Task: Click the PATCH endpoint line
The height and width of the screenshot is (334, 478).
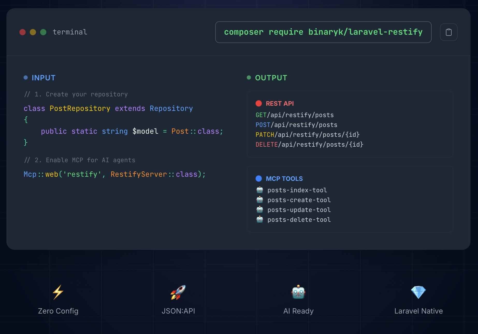Action: pyautogui.click(x=307, y=135)
